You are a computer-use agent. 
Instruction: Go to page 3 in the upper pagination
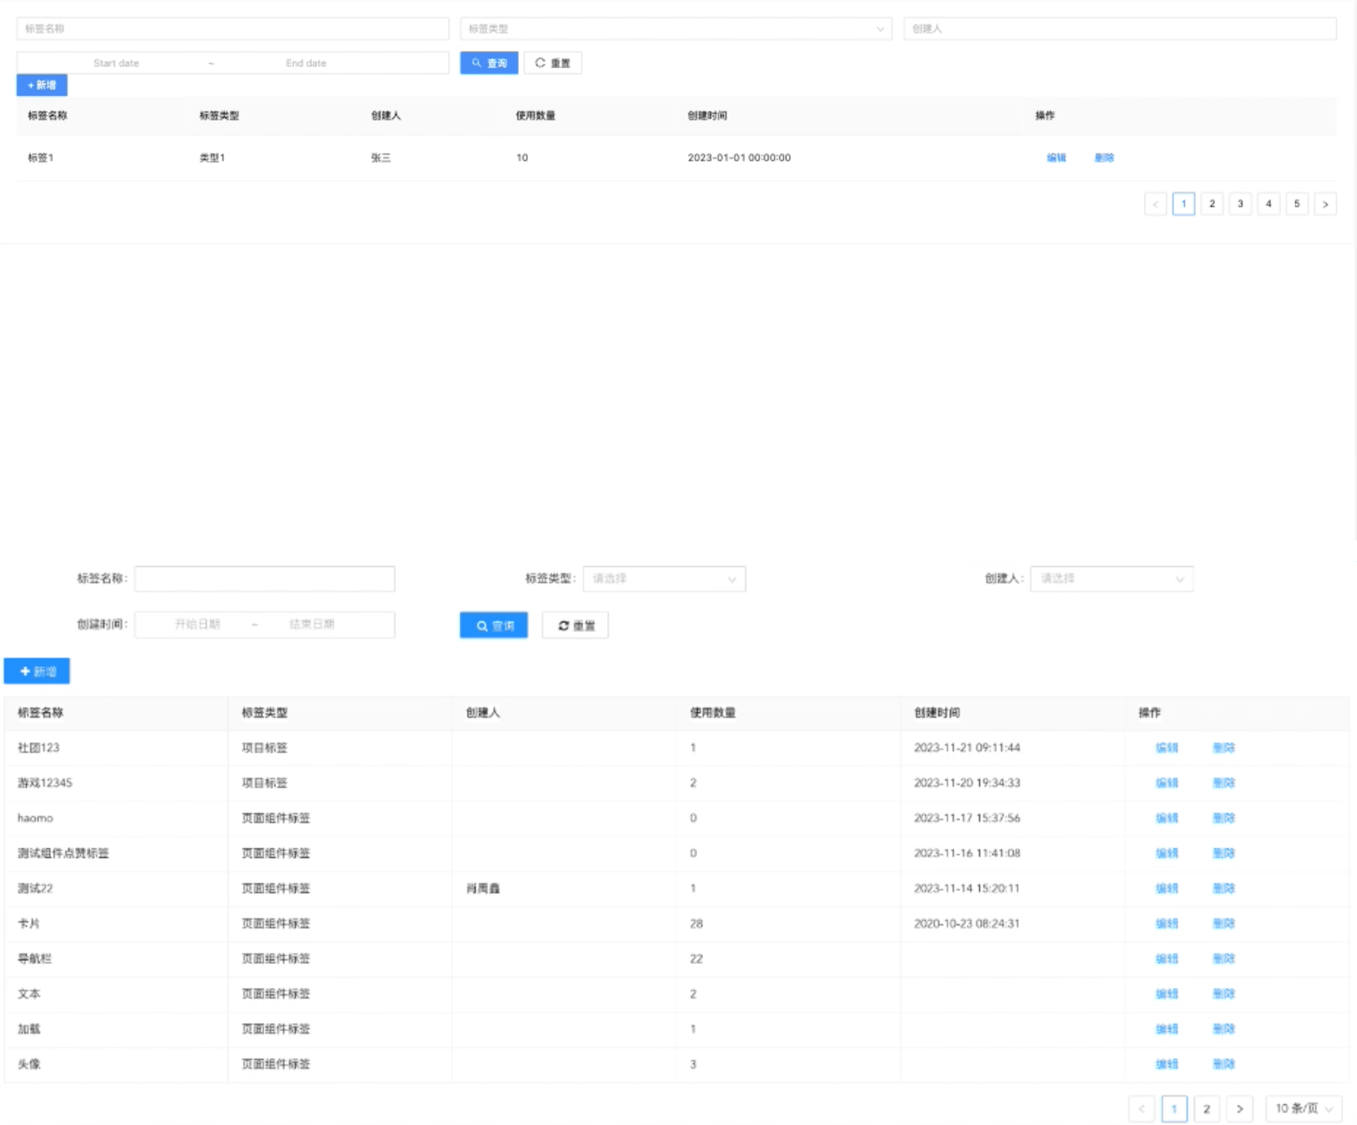pyautogui.click(x=1240, y=204)
